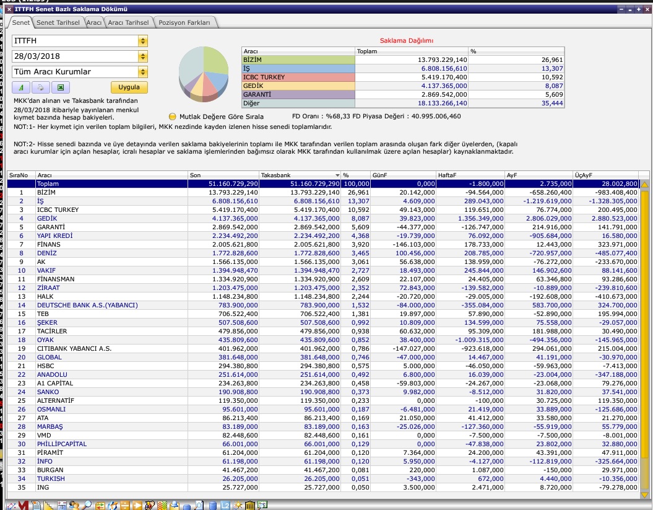The image size is (653, 510).
Task: Click the grey Diğer legend swatch row
Action: 298,103
